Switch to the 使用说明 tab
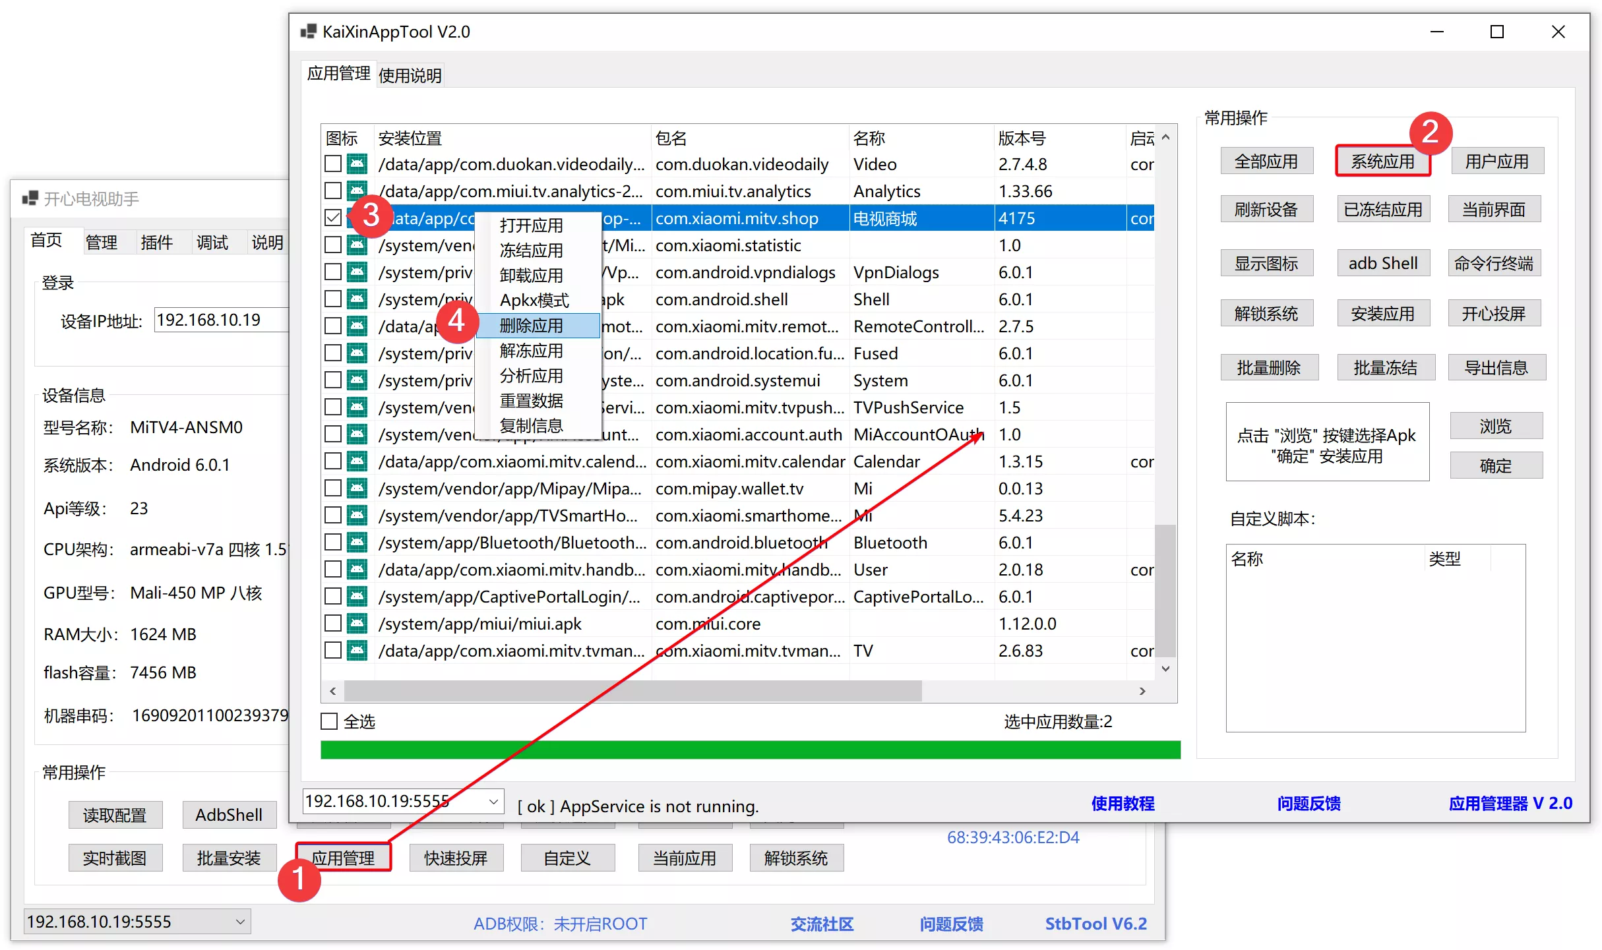Viewport: 1602px width, 950px height. (410, 74)
